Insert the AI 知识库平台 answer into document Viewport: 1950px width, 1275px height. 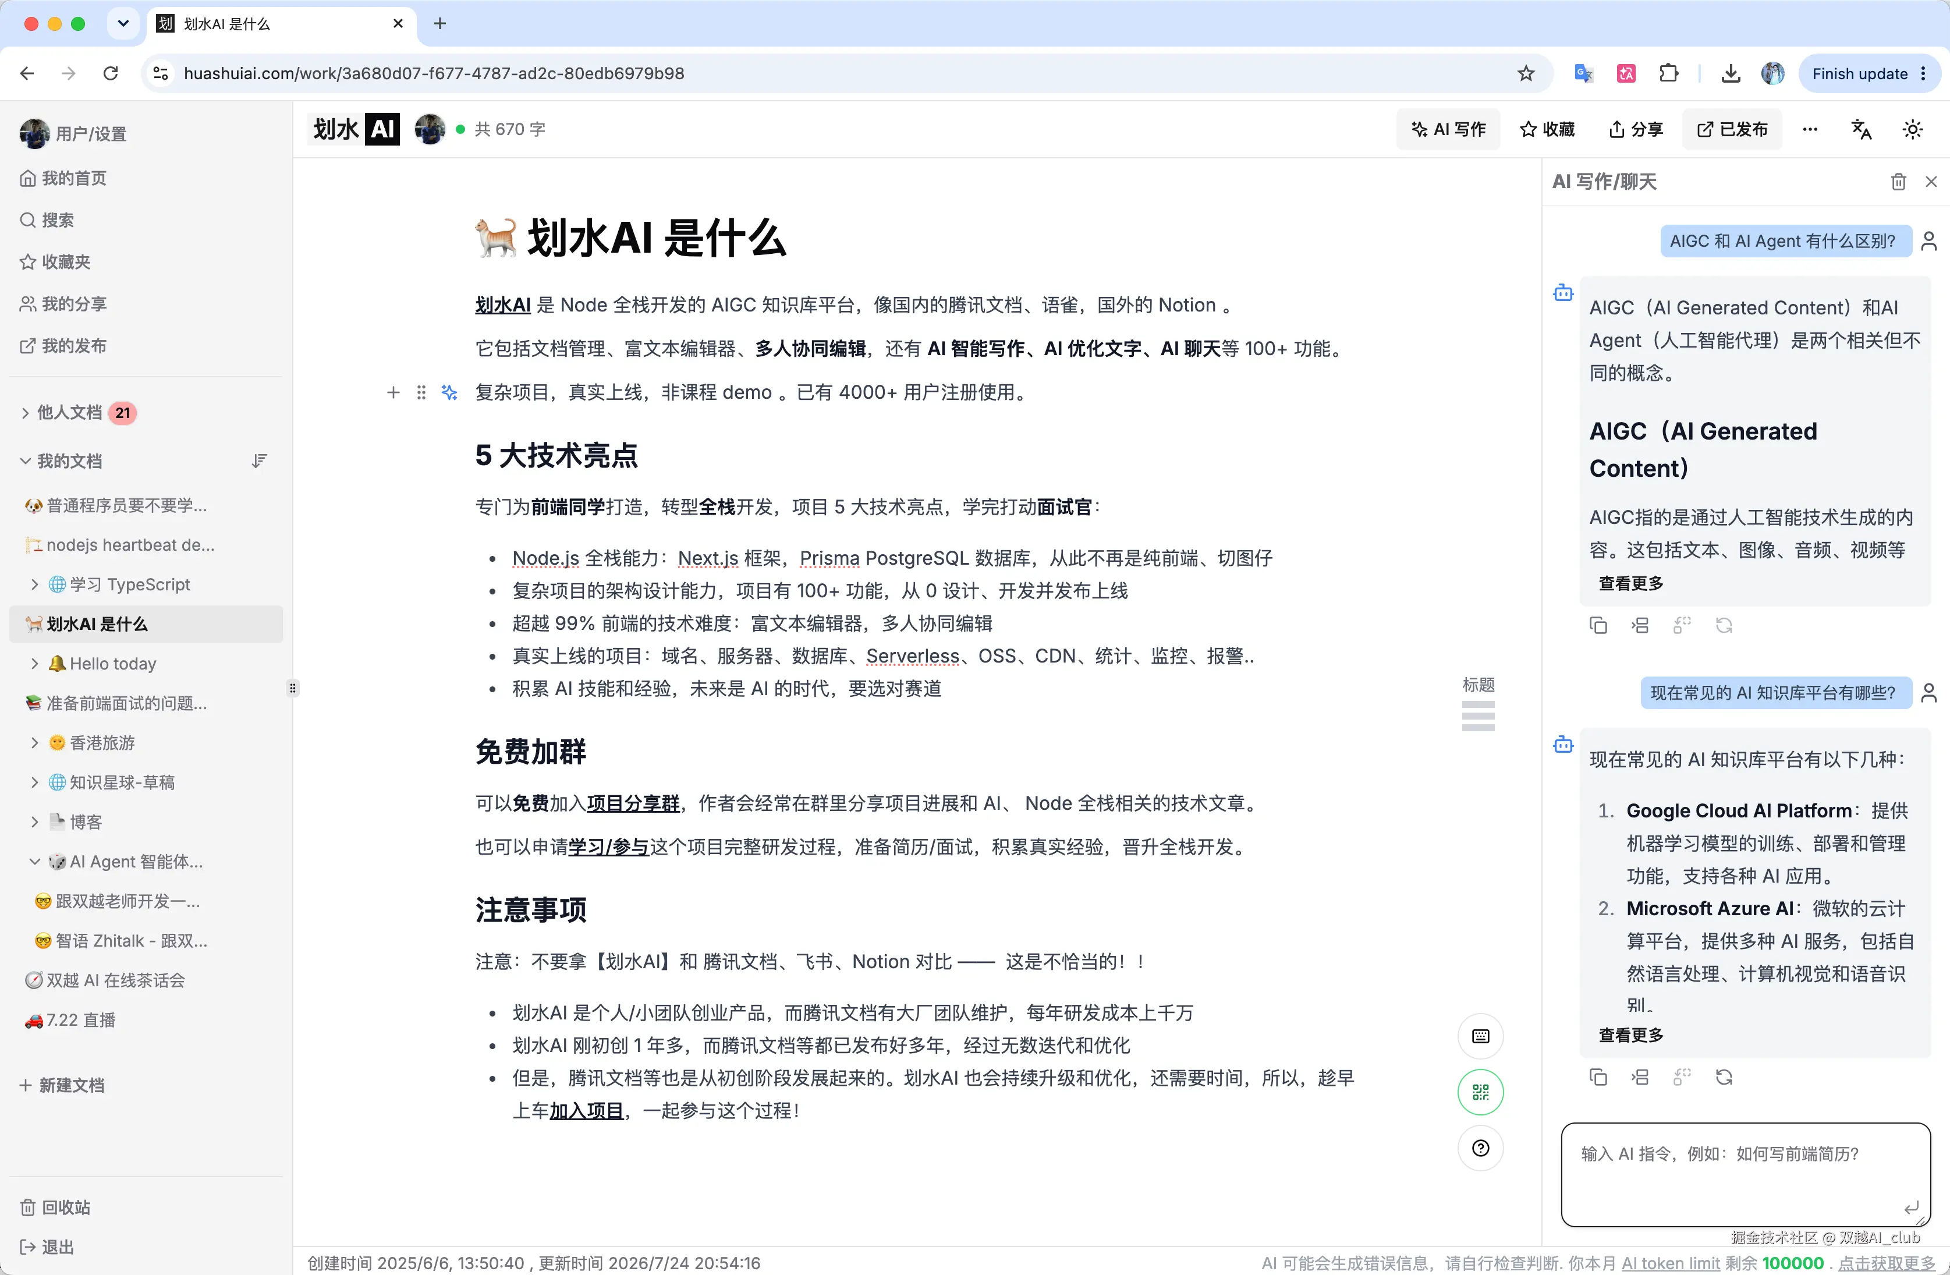tap(1640, 1078)
